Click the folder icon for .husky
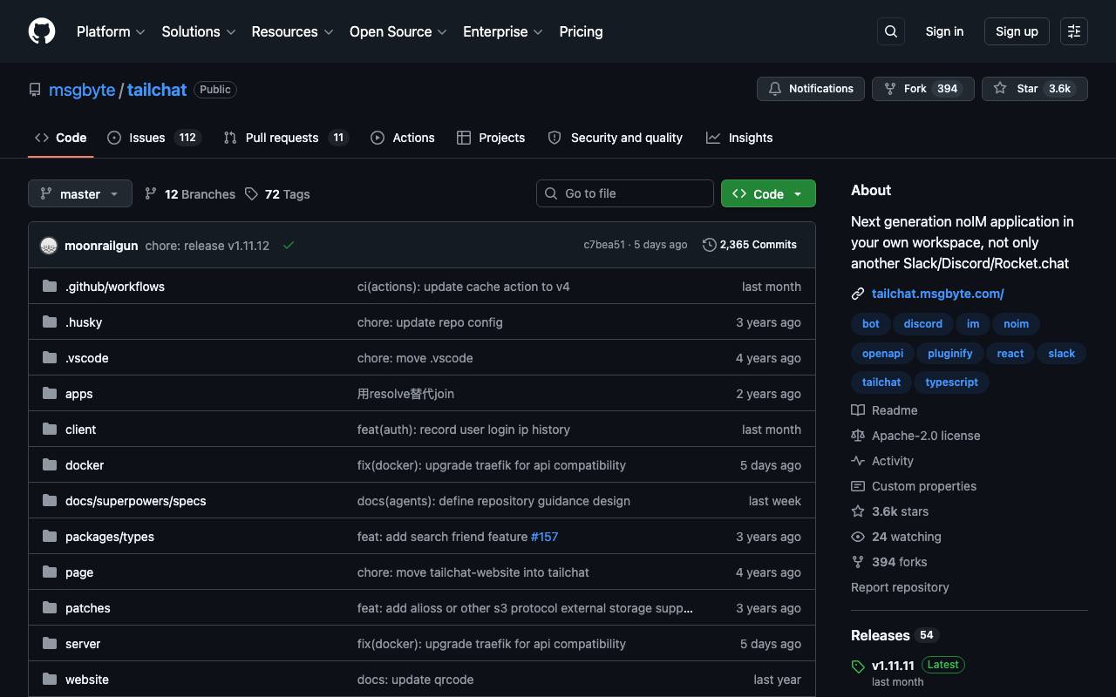Screen dimensions: 1116x697 pyautogui.click(x=50, y=321)
